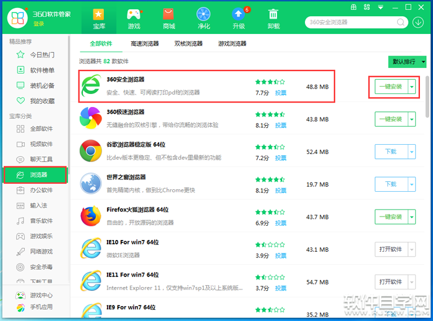Click 投票 link for 360极速浏览器
The width and height of the screenshot is (433, 321).
click(281, 126)
